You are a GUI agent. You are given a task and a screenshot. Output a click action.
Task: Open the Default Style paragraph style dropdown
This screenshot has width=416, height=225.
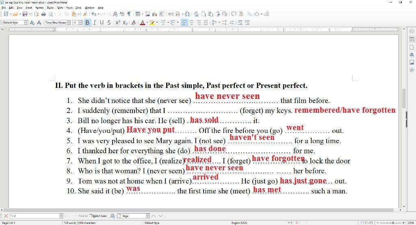[x=26, y=23]
